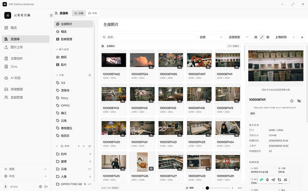The height and width of the screenshot is (191, 308).
Task: Open 精选 starred photos list
Action: pos(74,32)
